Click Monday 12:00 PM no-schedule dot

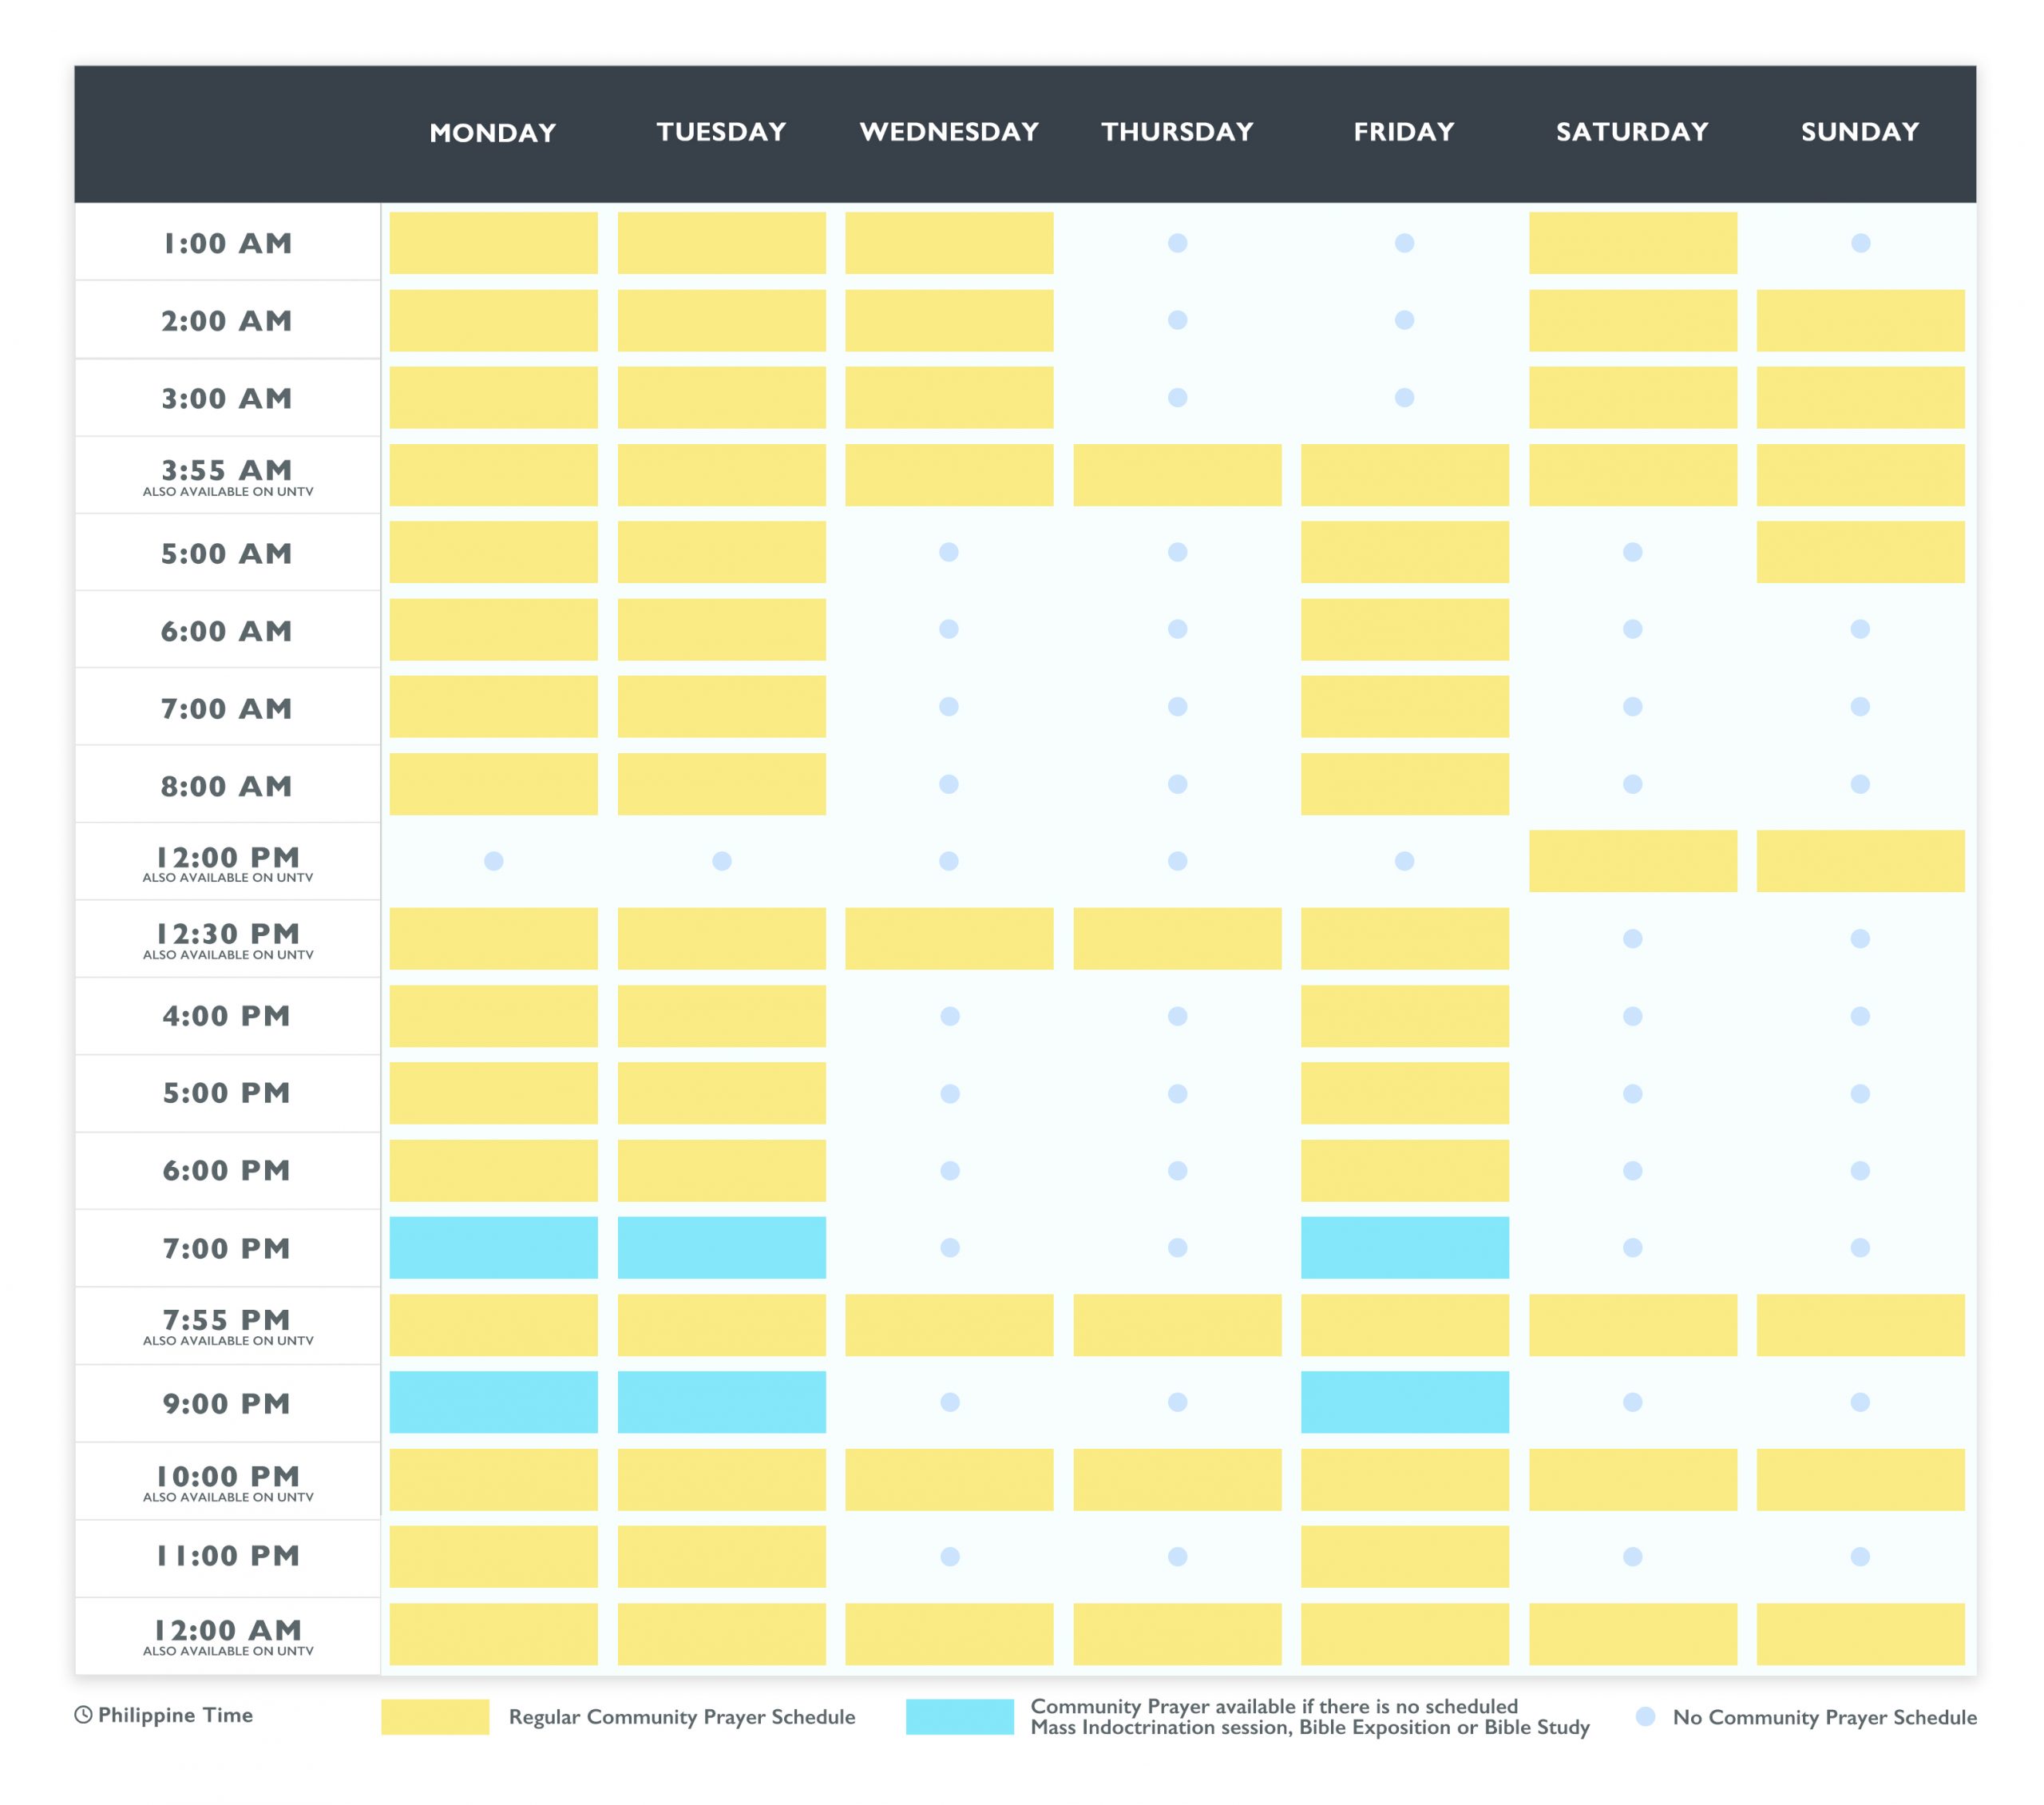tap(493, 862)
